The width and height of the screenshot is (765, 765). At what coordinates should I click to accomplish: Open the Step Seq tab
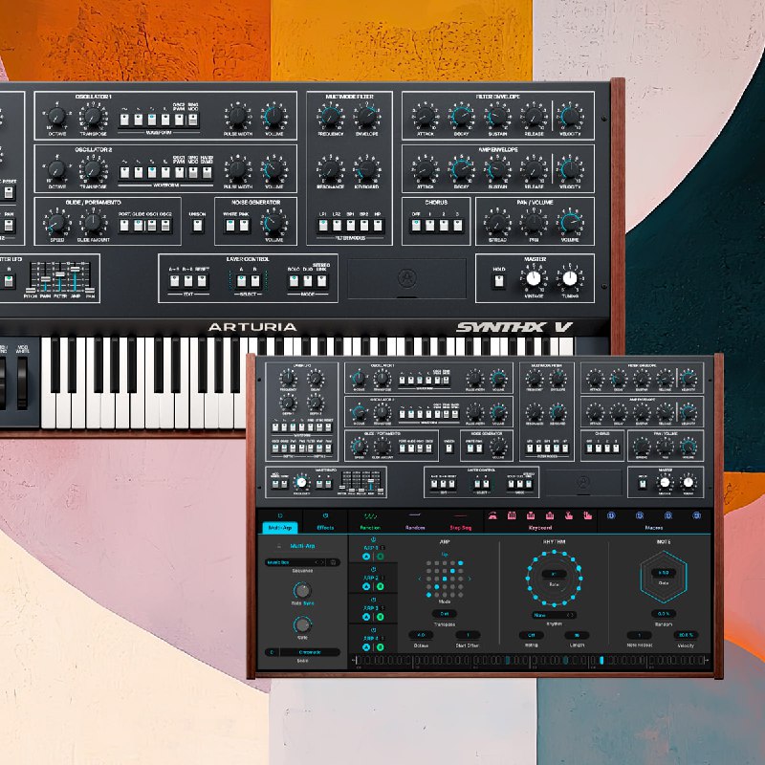pyautogui.click(x=461, y=528)
